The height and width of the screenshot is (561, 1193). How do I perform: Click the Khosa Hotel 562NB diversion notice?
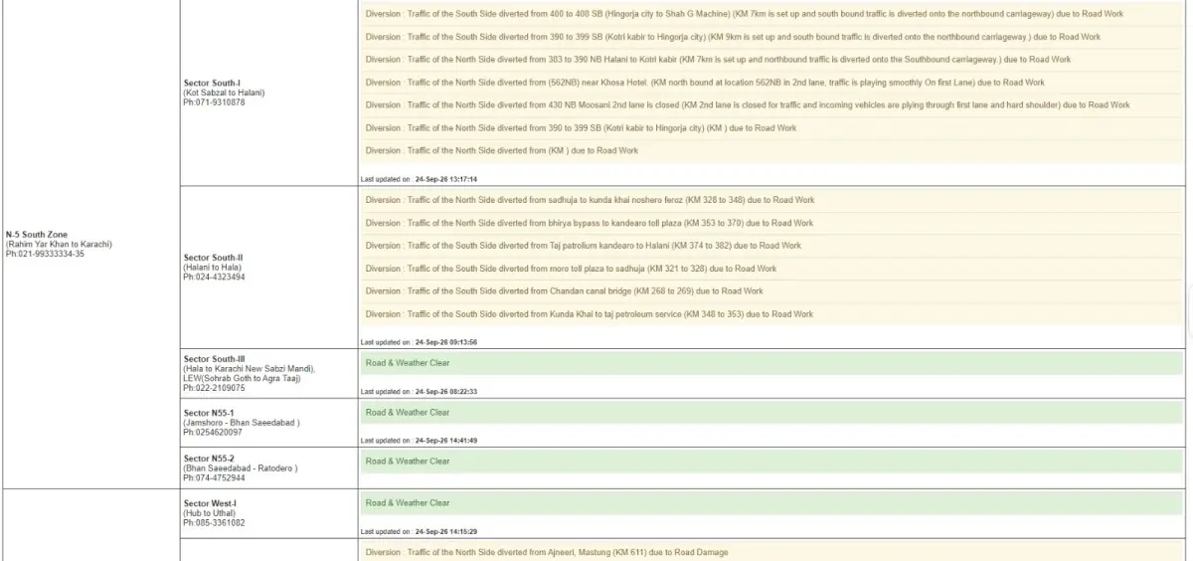tap(771, 83)
